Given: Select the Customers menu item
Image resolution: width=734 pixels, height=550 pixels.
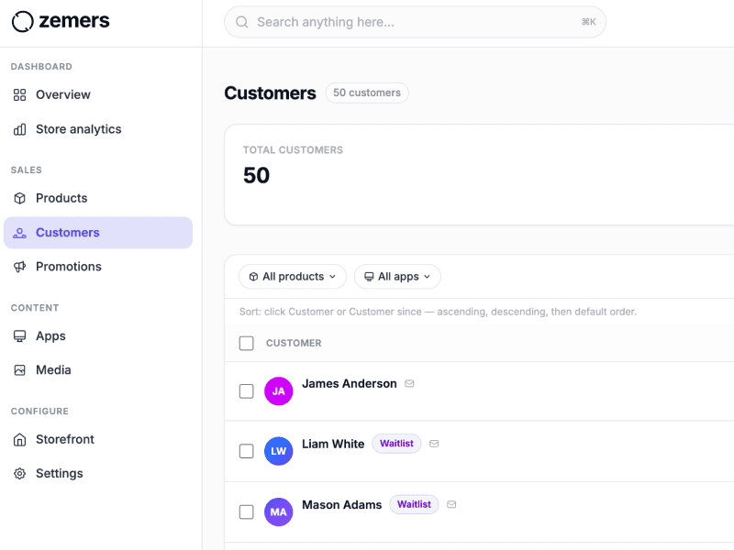Looking at the screenshot, I should [x=98, y=233].
